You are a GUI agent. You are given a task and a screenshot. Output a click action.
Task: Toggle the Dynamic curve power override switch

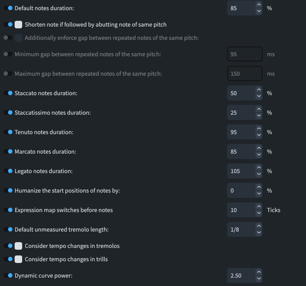pyautogui.click(x=8, y=275)
